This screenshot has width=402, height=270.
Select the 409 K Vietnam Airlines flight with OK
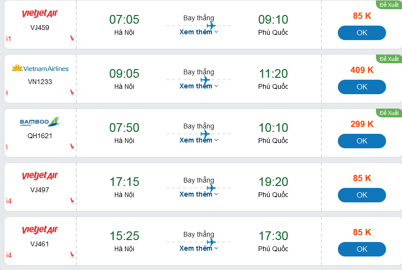361,87
